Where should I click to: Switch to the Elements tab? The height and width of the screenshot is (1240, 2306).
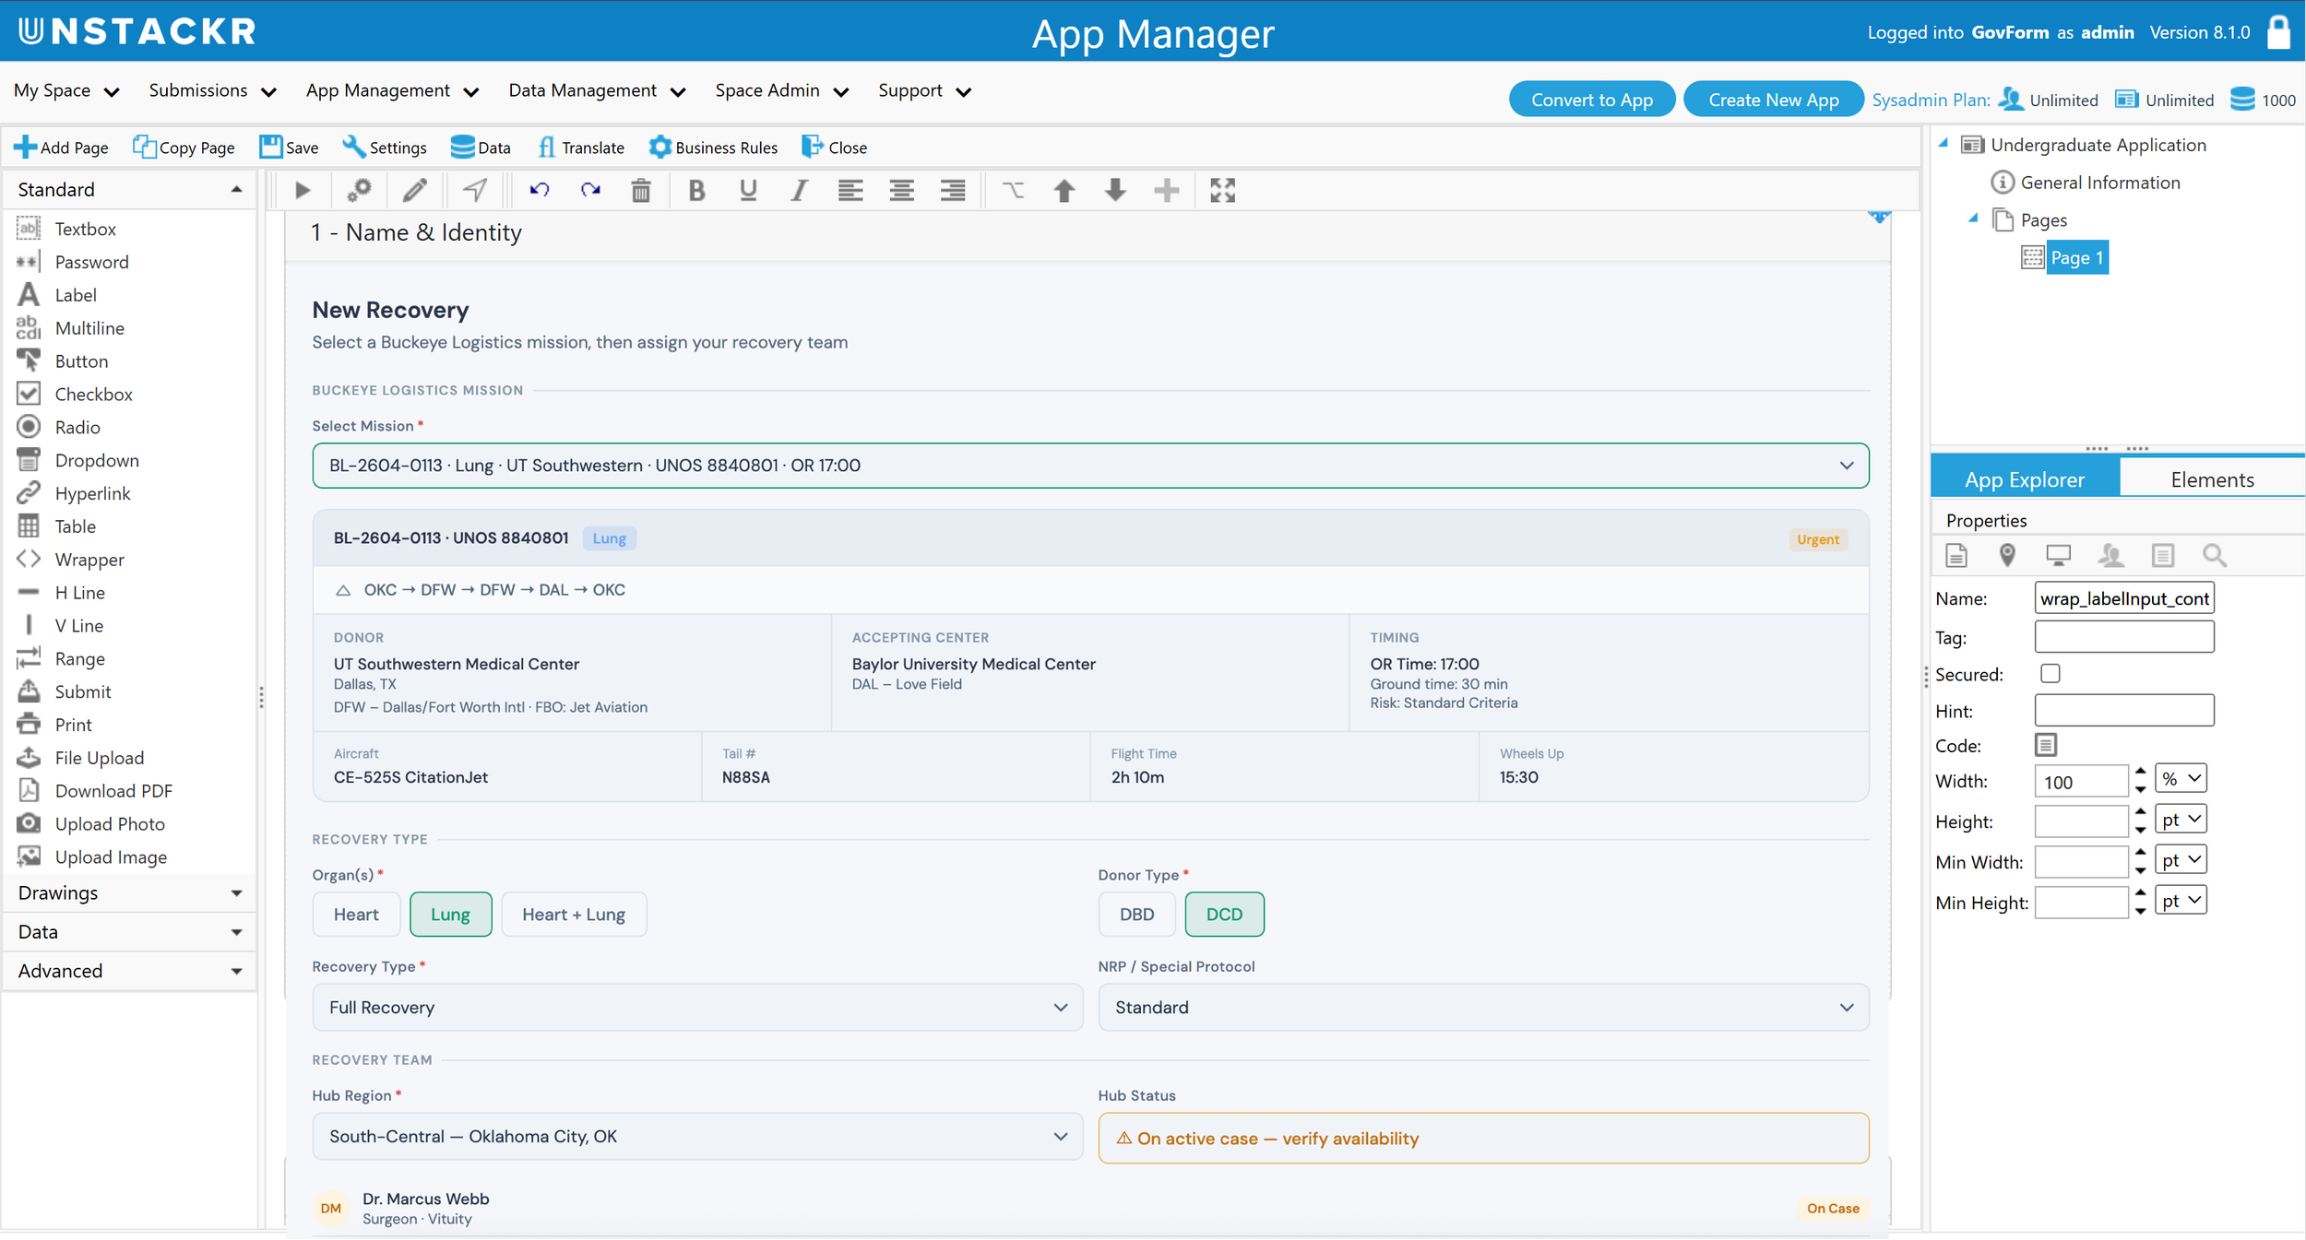point(2211,479)
